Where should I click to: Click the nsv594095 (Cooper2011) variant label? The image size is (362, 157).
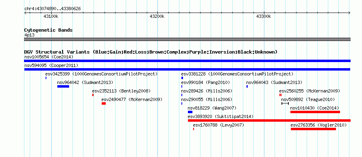point(51,66)
